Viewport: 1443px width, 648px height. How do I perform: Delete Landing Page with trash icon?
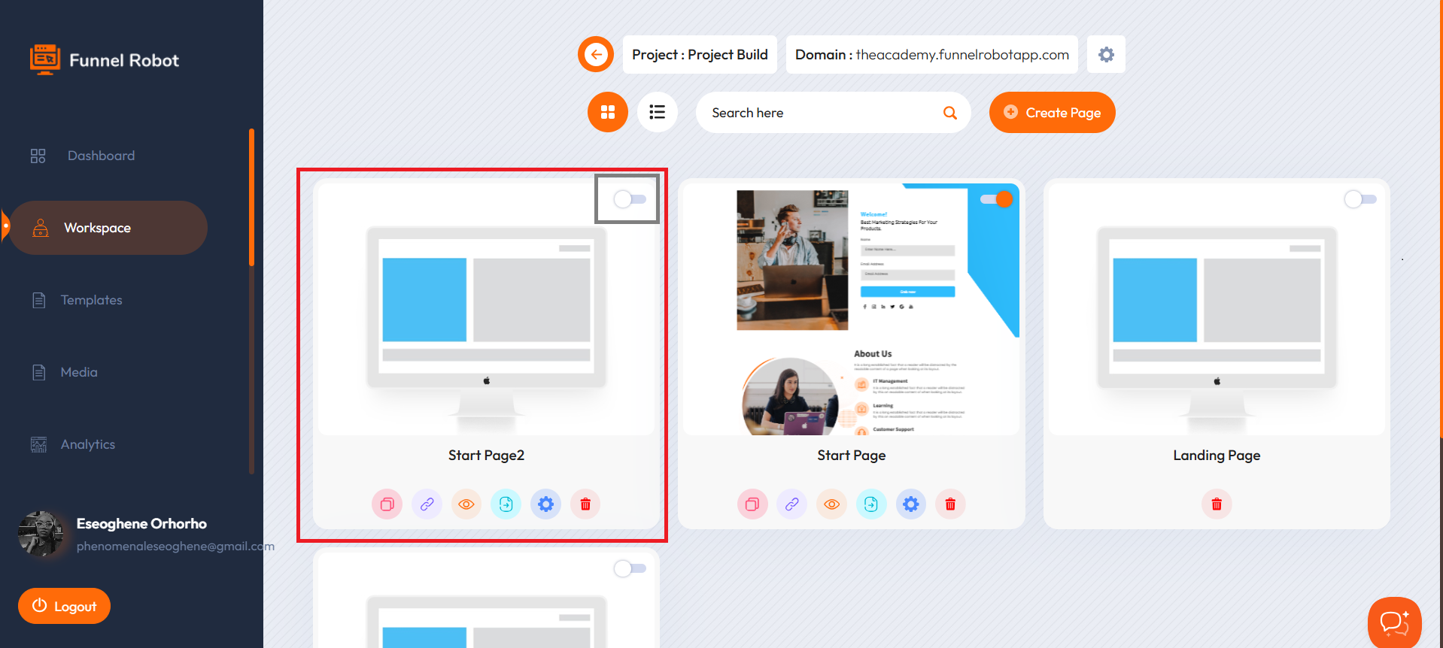pyautogui.click(x=1217, y=504)
